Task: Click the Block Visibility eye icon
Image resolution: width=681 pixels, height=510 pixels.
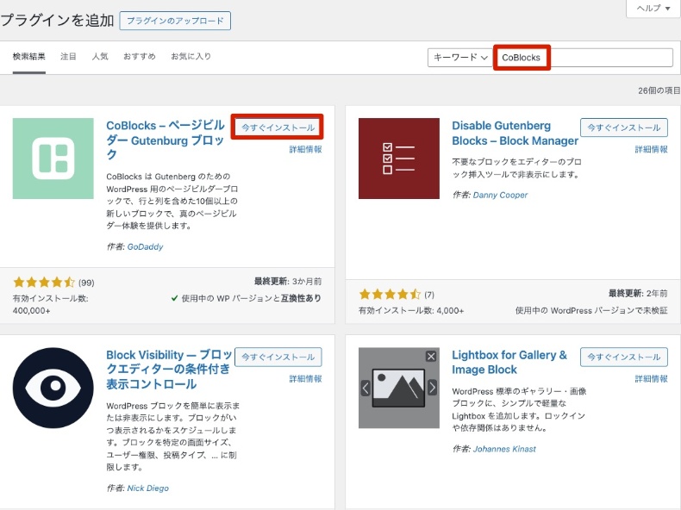Action: (x=53, y=388)
